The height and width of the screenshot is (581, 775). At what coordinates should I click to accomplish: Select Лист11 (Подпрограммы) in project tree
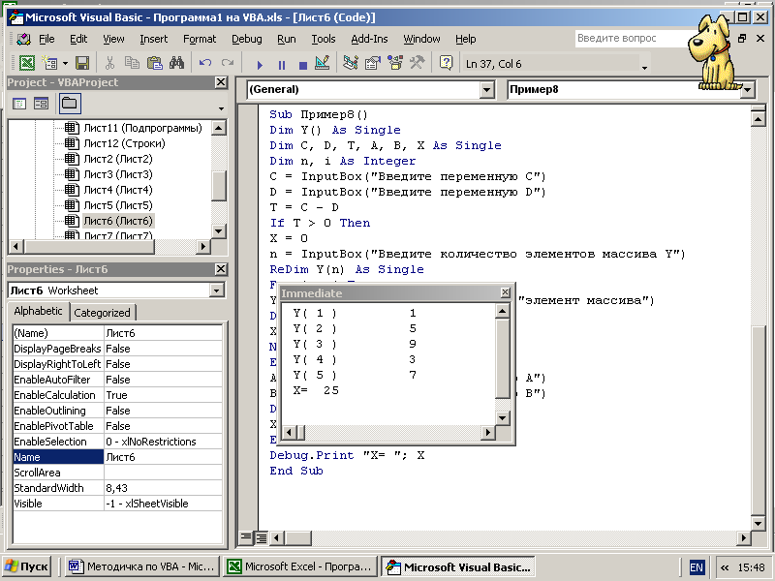[x=142, y=128]
